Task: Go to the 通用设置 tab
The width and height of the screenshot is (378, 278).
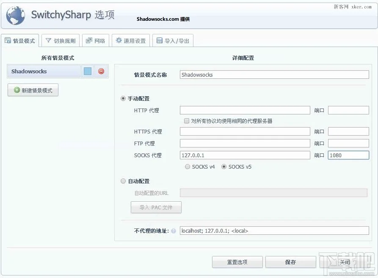Action: coord(131,41)
